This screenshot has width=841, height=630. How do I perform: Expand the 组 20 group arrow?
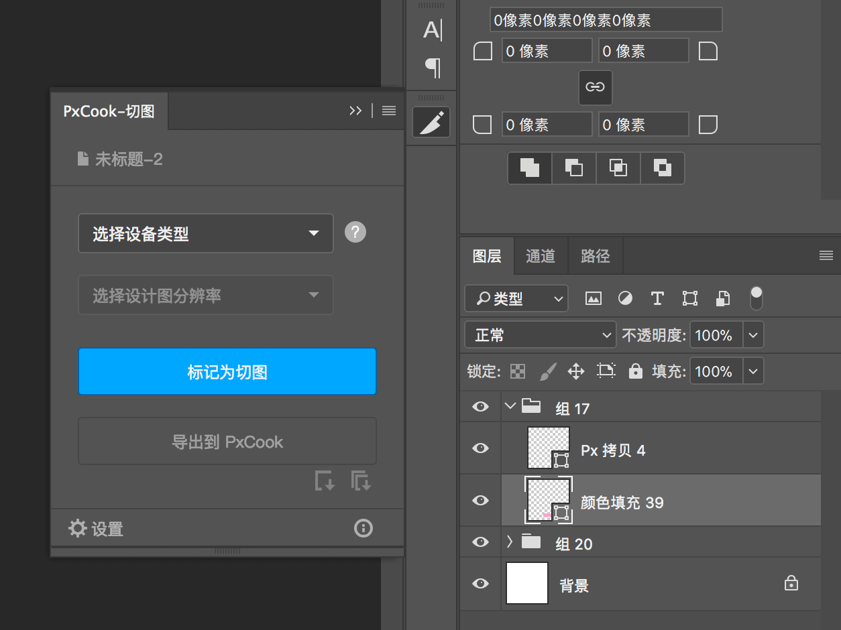510,542
